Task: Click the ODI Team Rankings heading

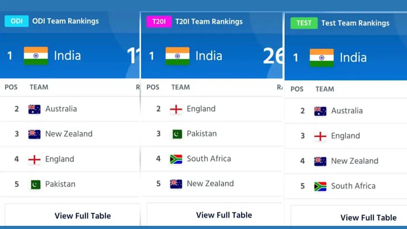Action: pyautogui.click(x=65, y=21)
